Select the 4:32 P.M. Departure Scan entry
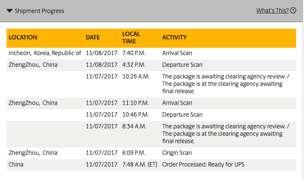 pos(182,65)
